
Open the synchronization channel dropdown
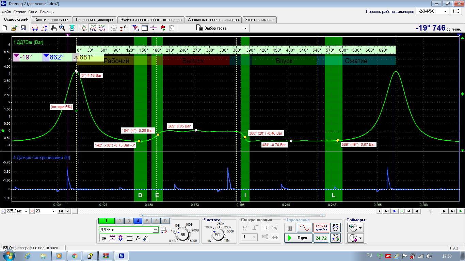coord(250,237)
